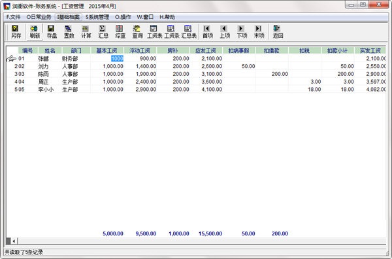
Task: Click loan deduction 200.00 in 陈雨 row
Action: point(280,74)
